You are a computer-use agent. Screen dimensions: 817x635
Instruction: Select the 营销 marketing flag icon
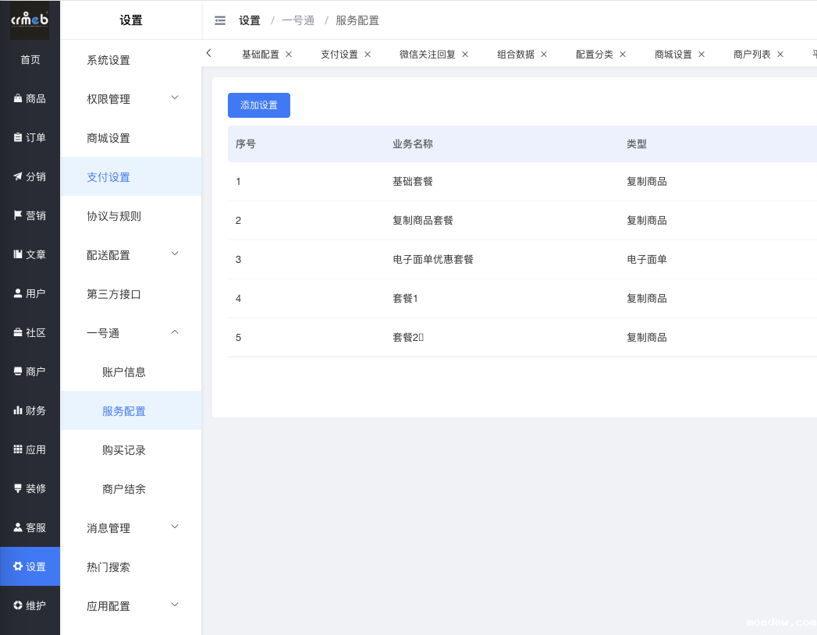tap(18, 215)
